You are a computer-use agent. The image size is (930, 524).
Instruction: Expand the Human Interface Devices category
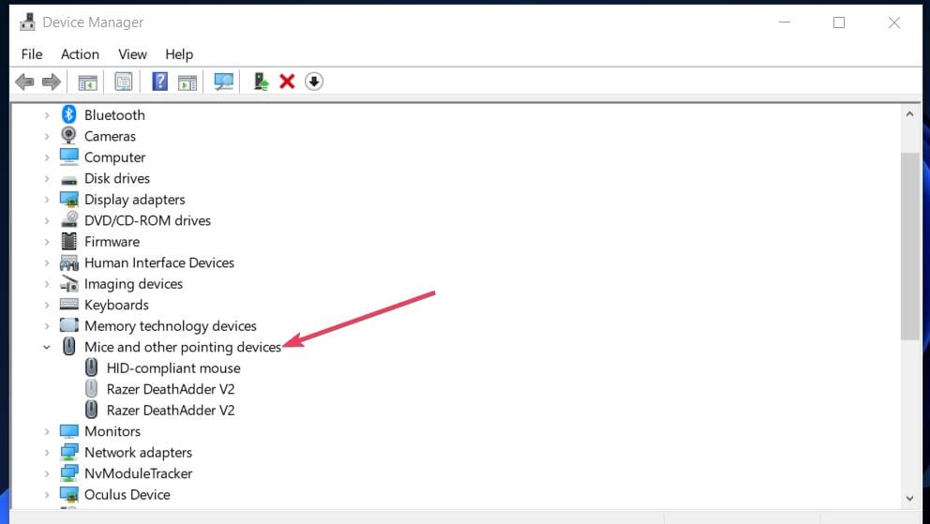(47, 263)
